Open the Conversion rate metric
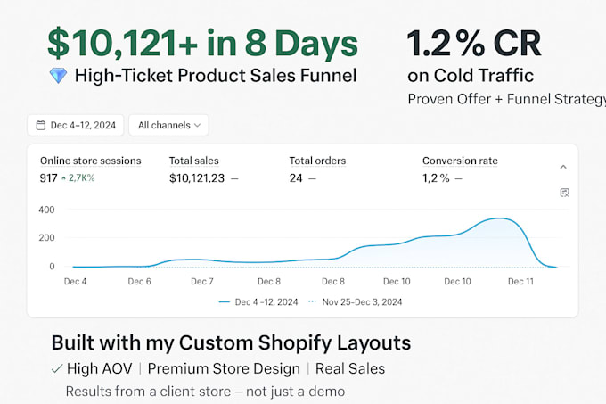Viewport: 606px width, 404px height. click(460, 161)
